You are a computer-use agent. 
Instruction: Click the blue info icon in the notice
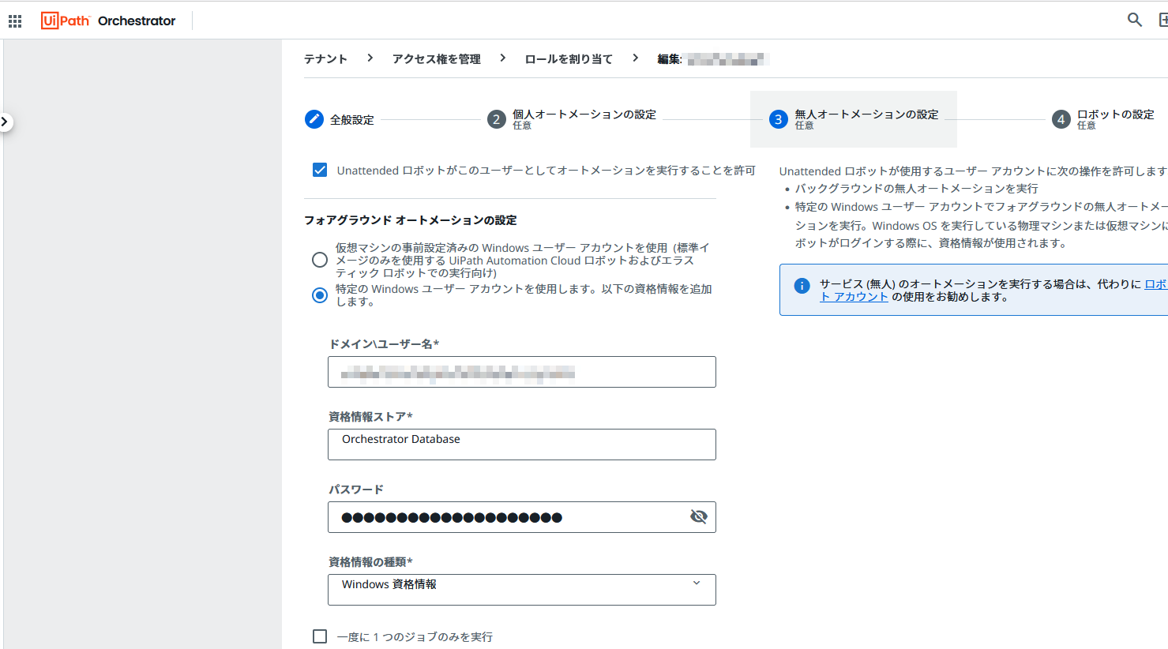click(x=802, y=285)
